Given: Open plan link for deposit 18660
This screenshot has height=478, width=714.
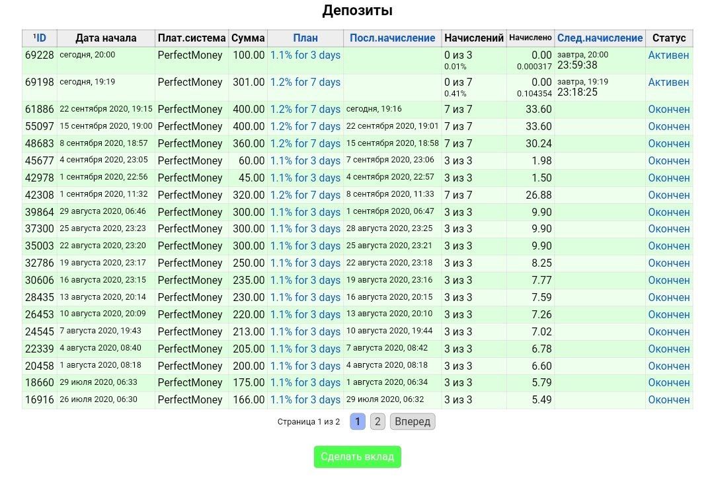Looking at the screenshot, I should click(305, 383).
